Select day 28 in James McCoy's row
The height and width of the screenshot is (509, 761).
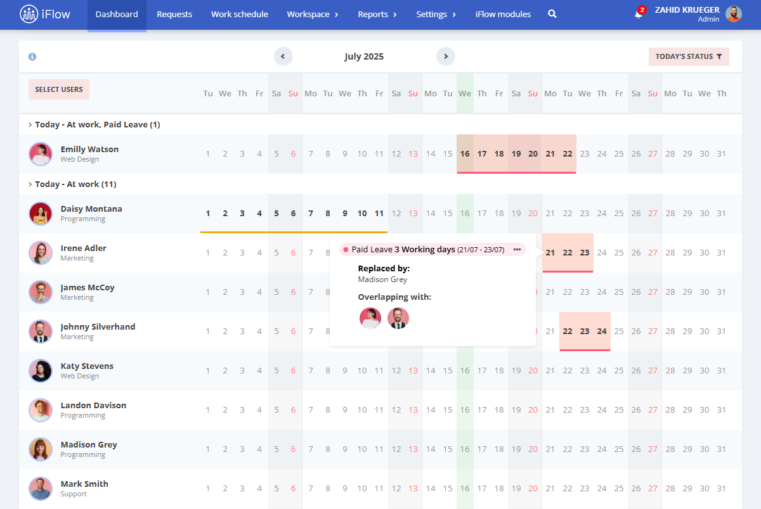coord(670,292)
